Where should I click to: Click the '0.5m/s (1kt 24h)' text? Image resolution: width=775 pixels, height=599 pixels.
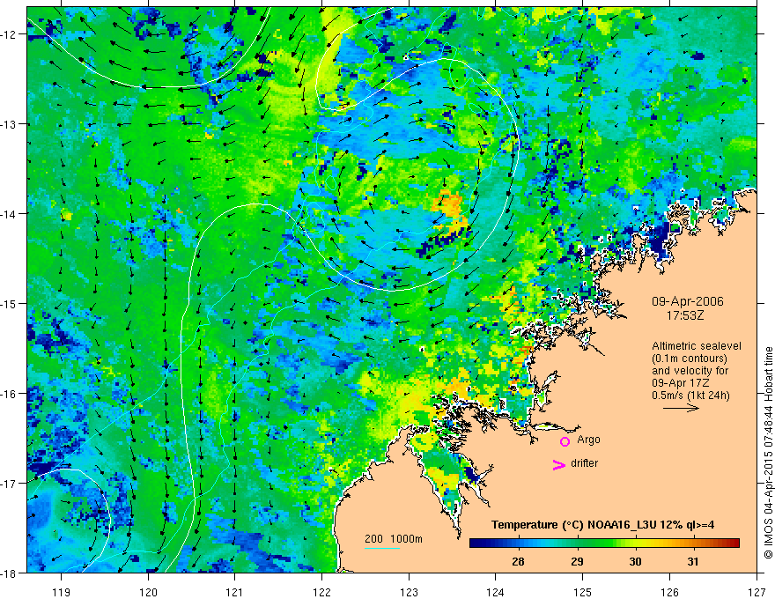point(690,396)
